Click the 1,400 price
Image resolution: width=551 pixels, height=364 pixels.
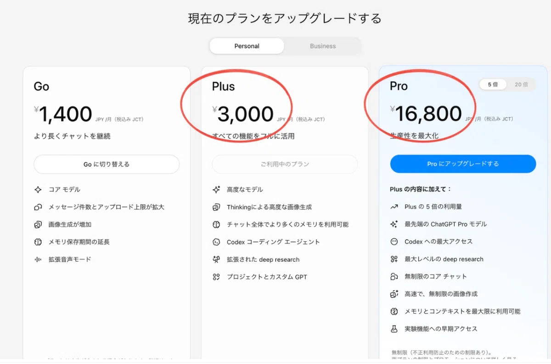[65, 115]
